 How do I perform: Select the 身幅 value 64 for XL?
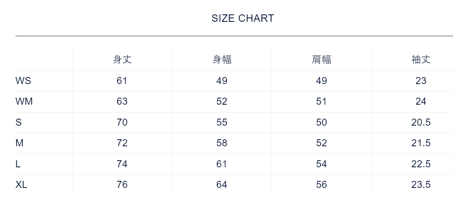(222, 185)
